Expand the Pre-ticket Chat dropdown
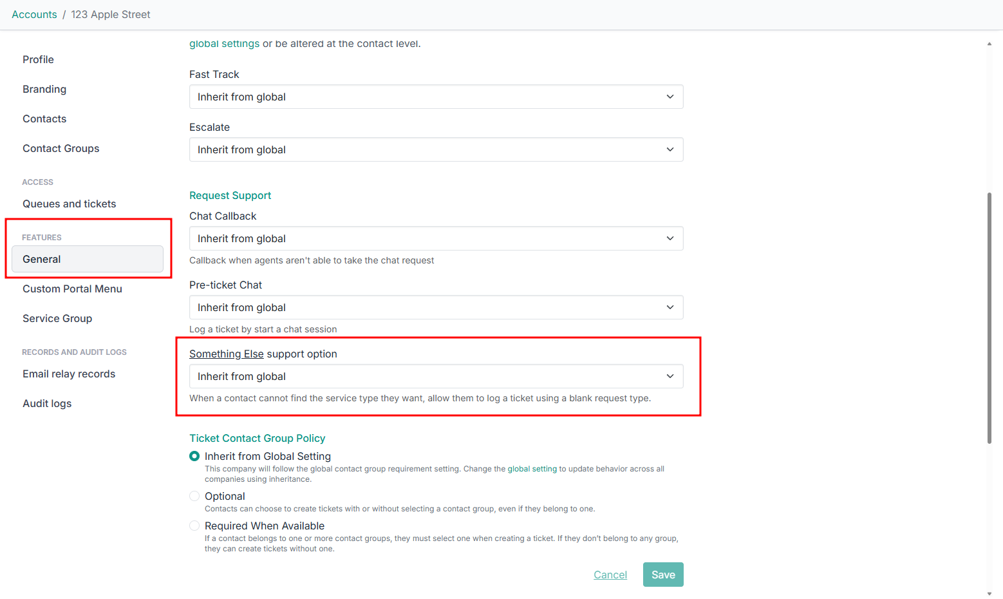The image size is (1003, 599). click(436, 307)
